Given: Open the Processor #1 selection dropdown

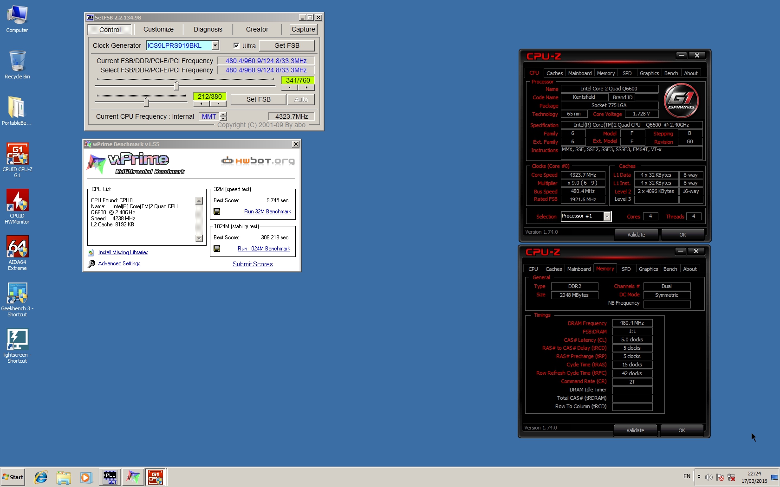Looking at the screenshot, I should click(x=607, y=216).
